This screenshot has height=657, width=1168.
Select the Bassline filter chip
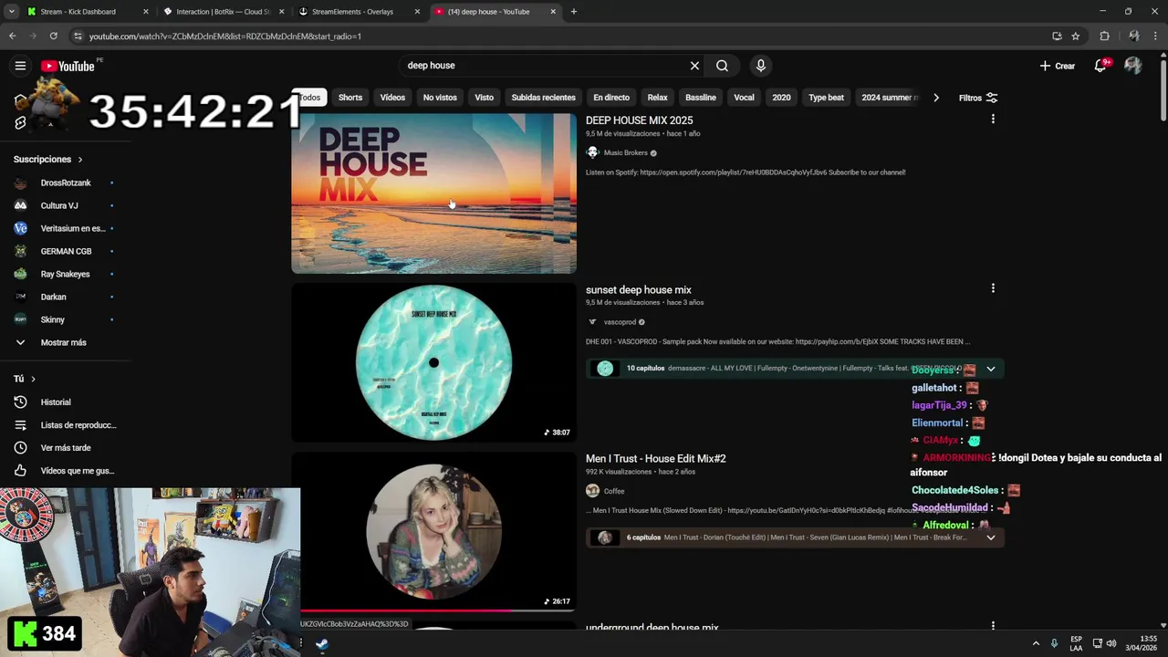(x=701, y=98)
